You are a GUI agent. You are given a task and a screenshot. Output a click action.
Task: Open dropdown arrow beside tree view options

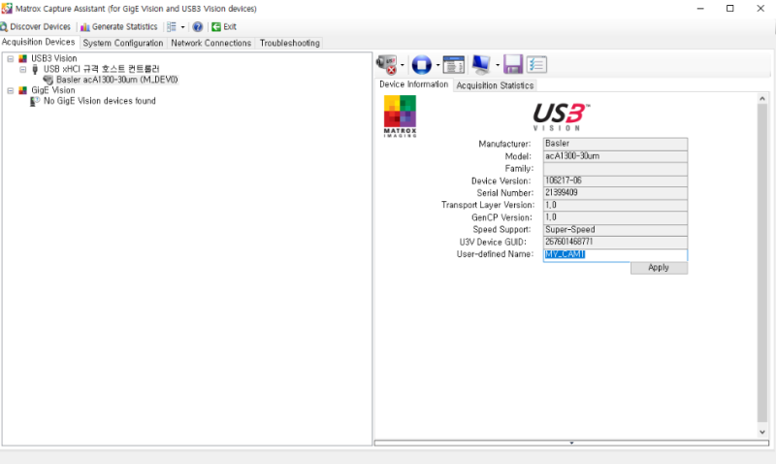(x=182, y=27)
